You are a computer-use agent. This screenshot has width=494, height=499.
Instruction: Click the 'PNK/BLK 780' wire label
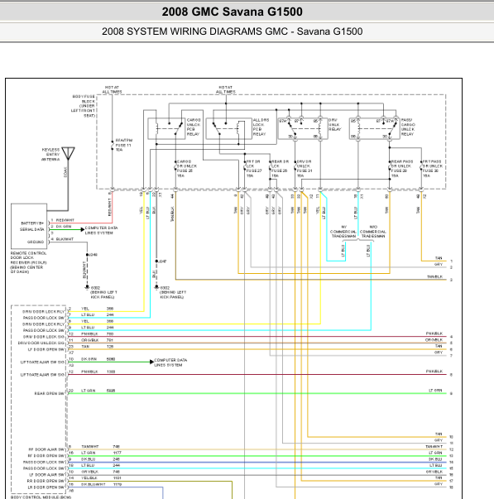click(x=98, y=333)
